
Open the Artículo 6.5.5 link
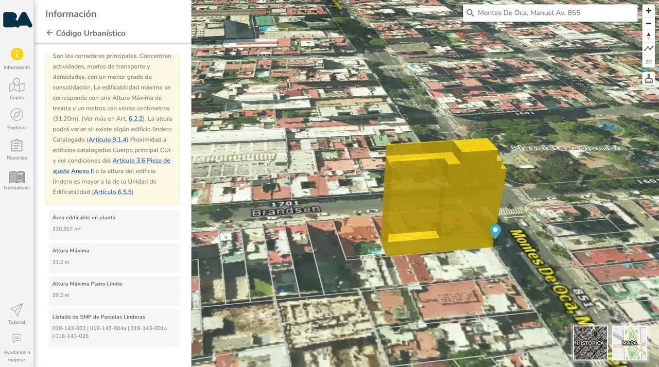pos(113,192)
